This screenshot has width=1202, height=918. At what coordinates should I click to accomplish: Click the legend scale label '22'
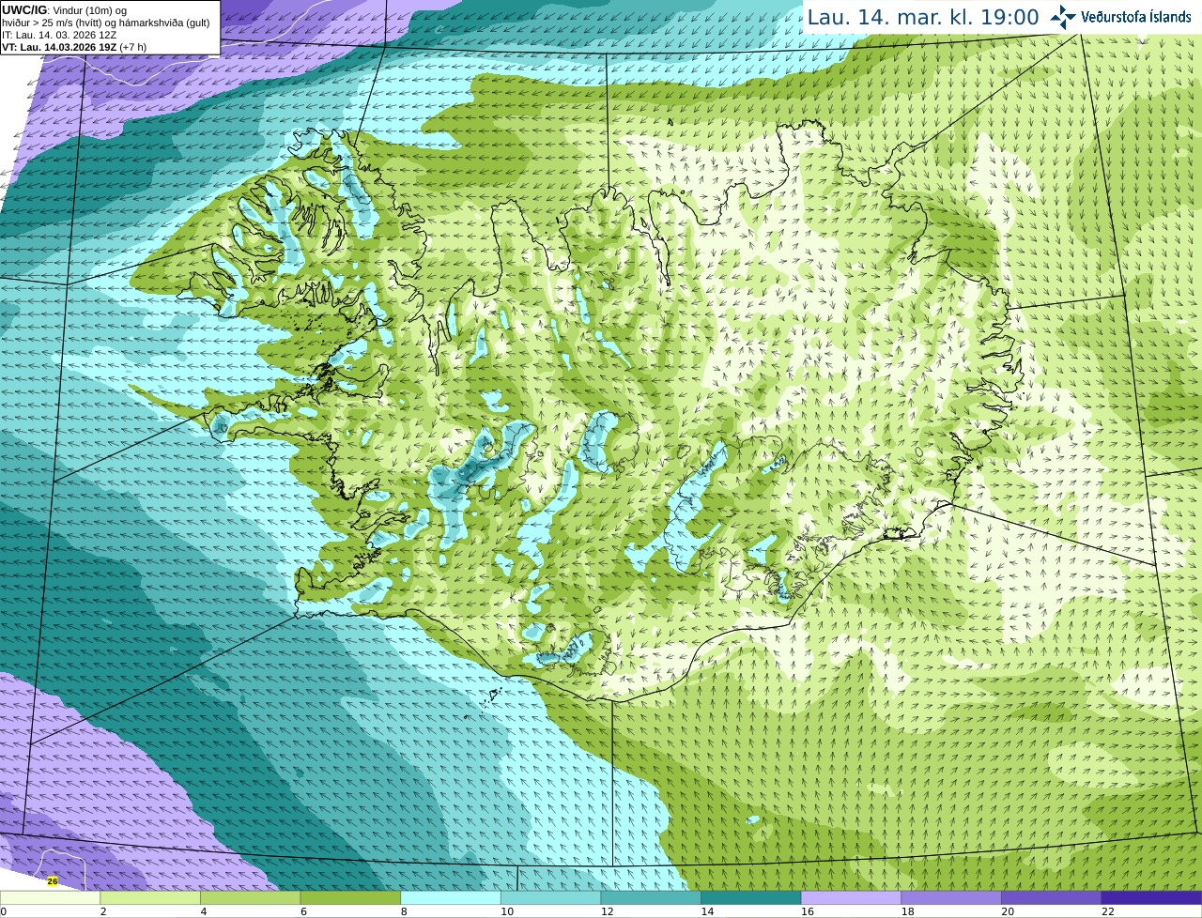(1108, 911)
